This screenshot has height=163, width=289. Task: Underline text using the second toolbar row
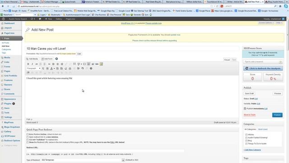click(x=43, y=68)
